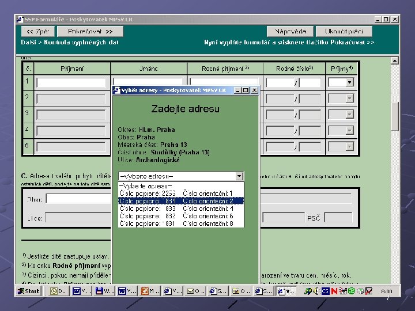
Task: Click the Pokračovat >> button
Action: point(90,32)
